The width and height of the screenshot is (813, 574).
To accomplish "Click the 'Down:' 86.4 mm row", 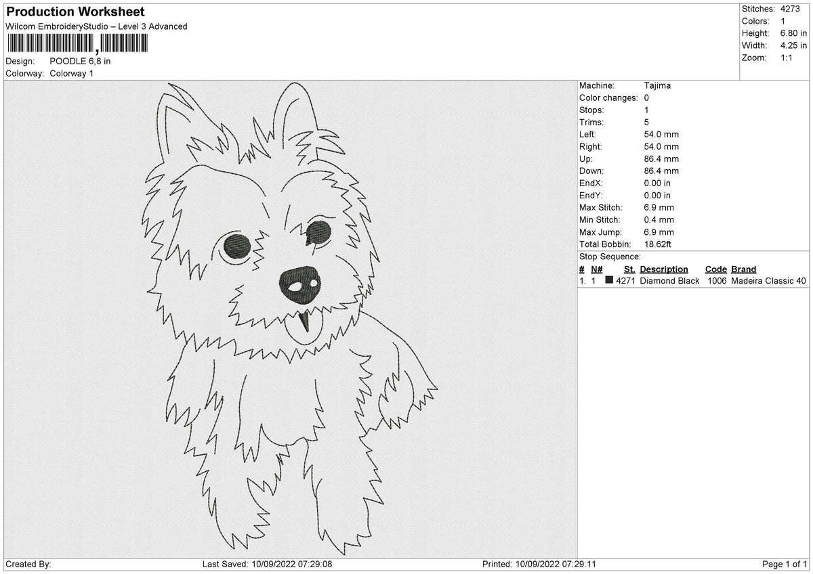I will (629, 171).
